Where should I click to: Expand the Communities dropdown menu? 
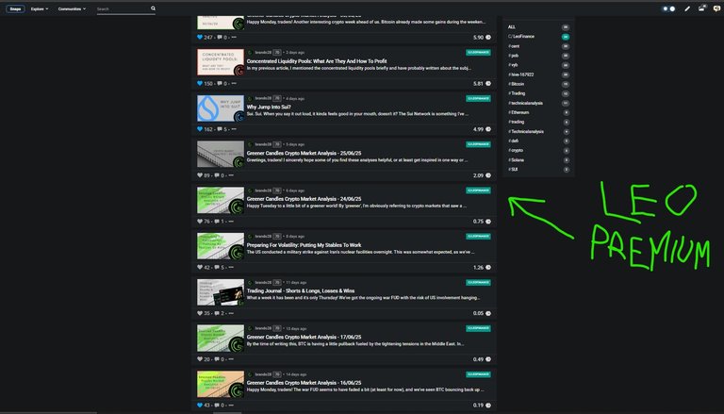tap(72, 8)
